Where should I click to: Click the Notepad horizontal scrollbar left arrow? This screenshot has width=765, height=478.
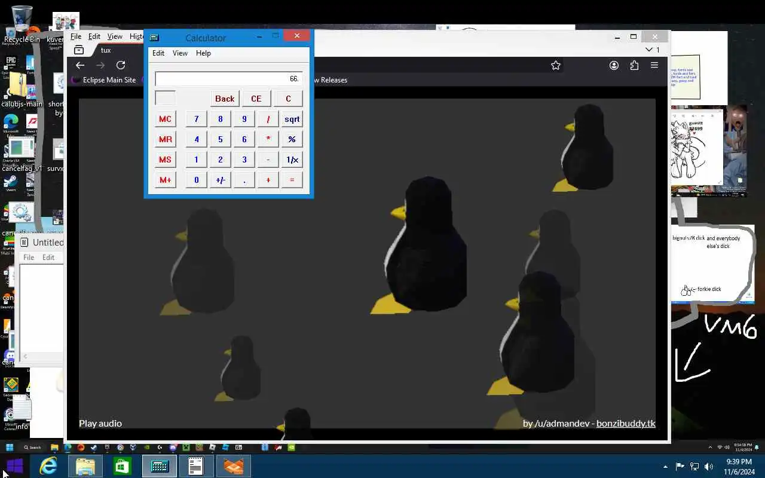25,357
